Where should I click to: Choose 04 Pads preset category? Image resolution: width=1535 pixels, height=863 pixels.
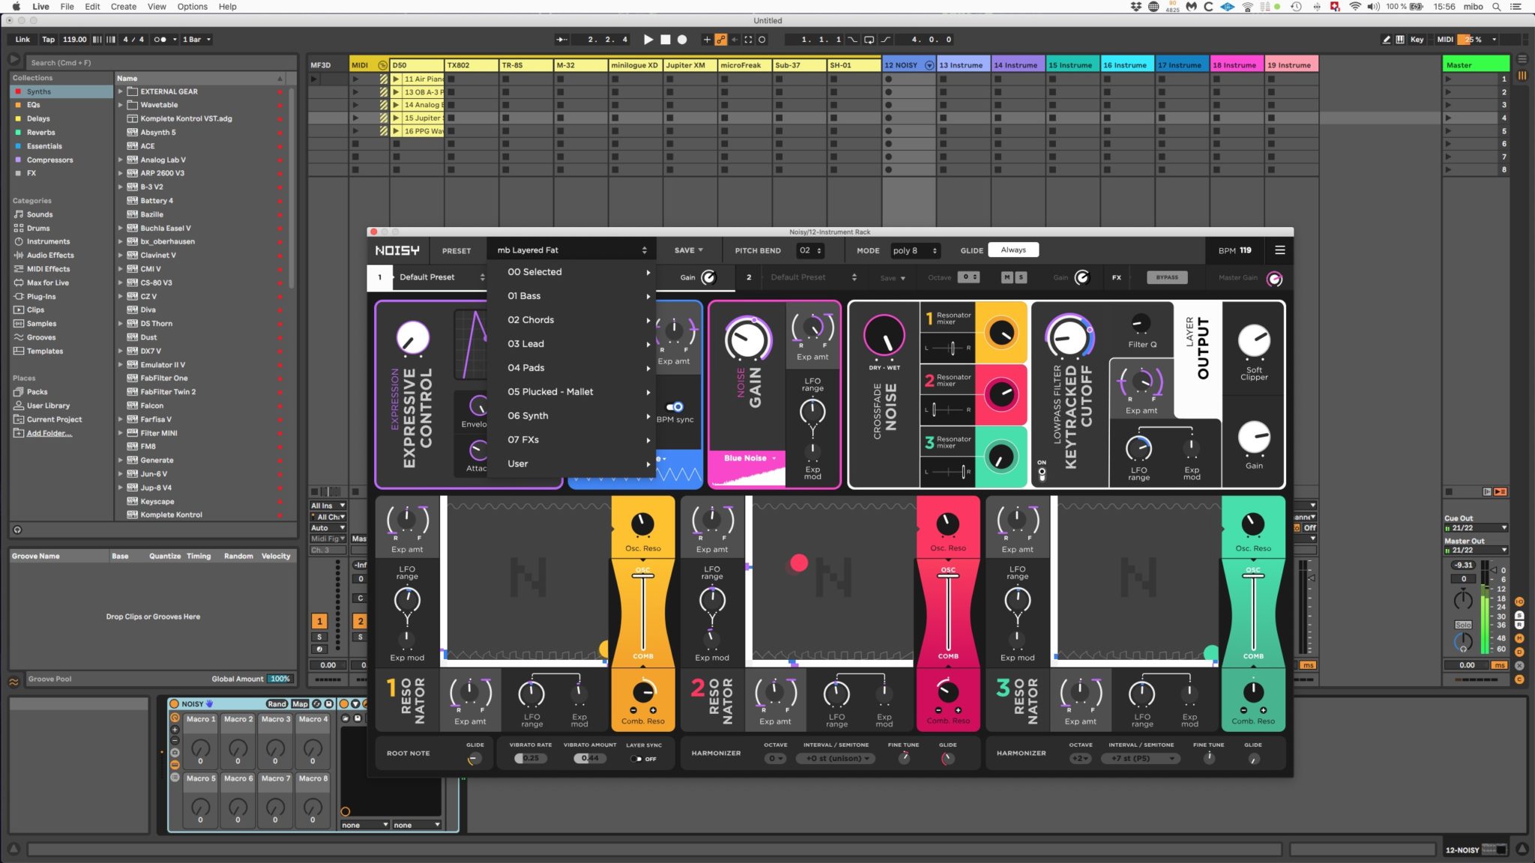tap(571, 368)
